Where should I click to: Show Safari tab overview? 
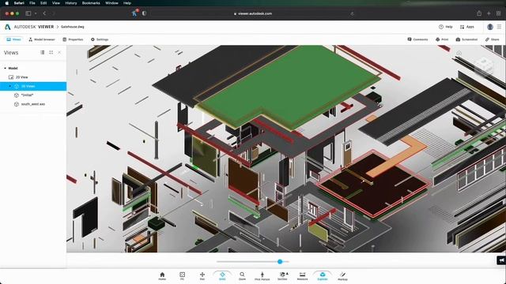click(499, 13)
